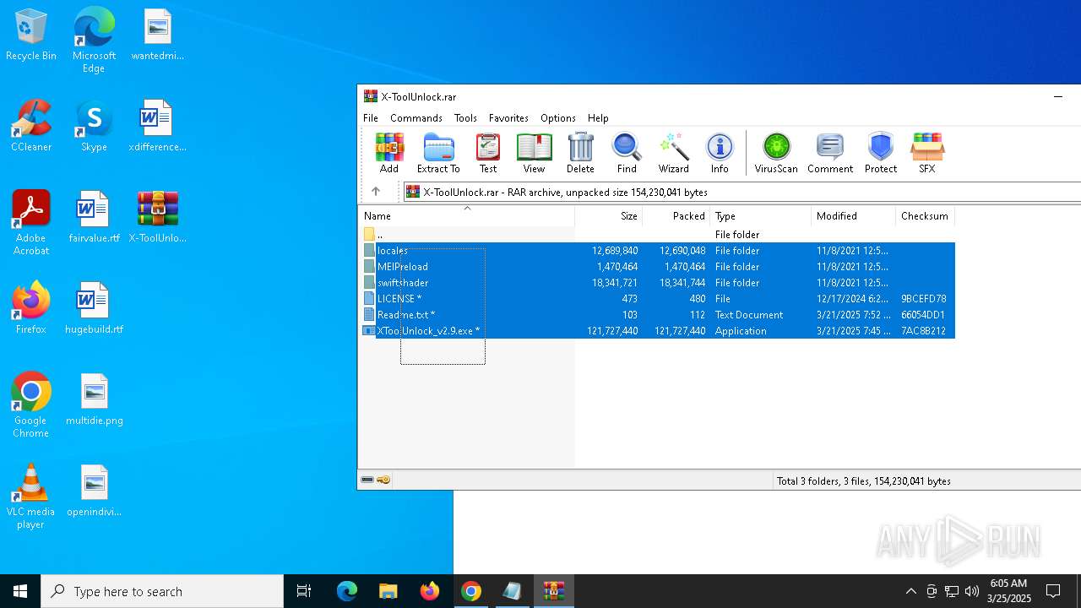The width and height of the screenshot is (1081, 608).
Task: Open the Options menu
Action: pyautogui.click(x=558, y=118)
